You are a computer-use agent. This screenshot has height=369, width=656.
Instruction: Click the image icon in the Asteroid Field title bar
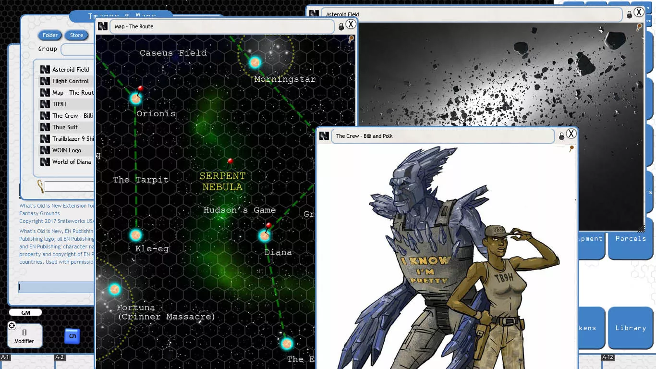[x=314, y=14]
